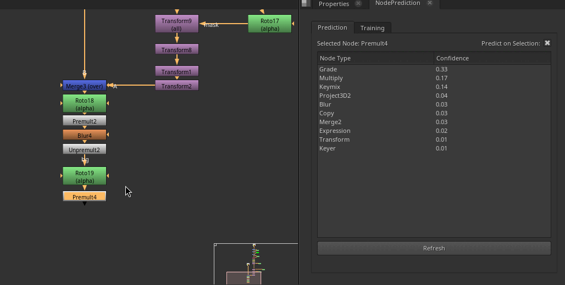Click the mask label by Transform9
This screenshot has height=285, width=565.
tap(212, 25)
